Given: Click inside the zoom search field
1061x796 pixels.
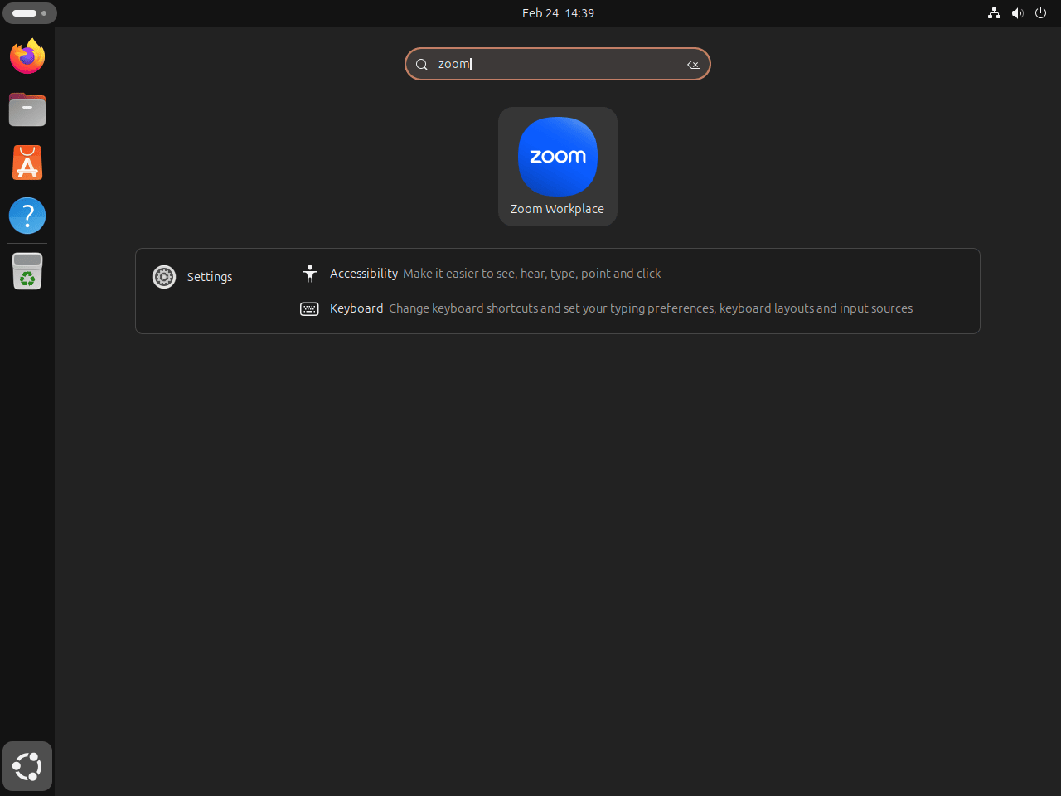Looking at the screenshot, I should 557,64.
